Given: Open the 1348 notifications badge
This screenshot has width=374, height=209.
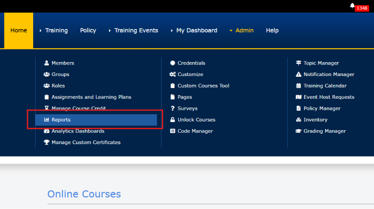Looking at the screenshot, I should [362, 8].
